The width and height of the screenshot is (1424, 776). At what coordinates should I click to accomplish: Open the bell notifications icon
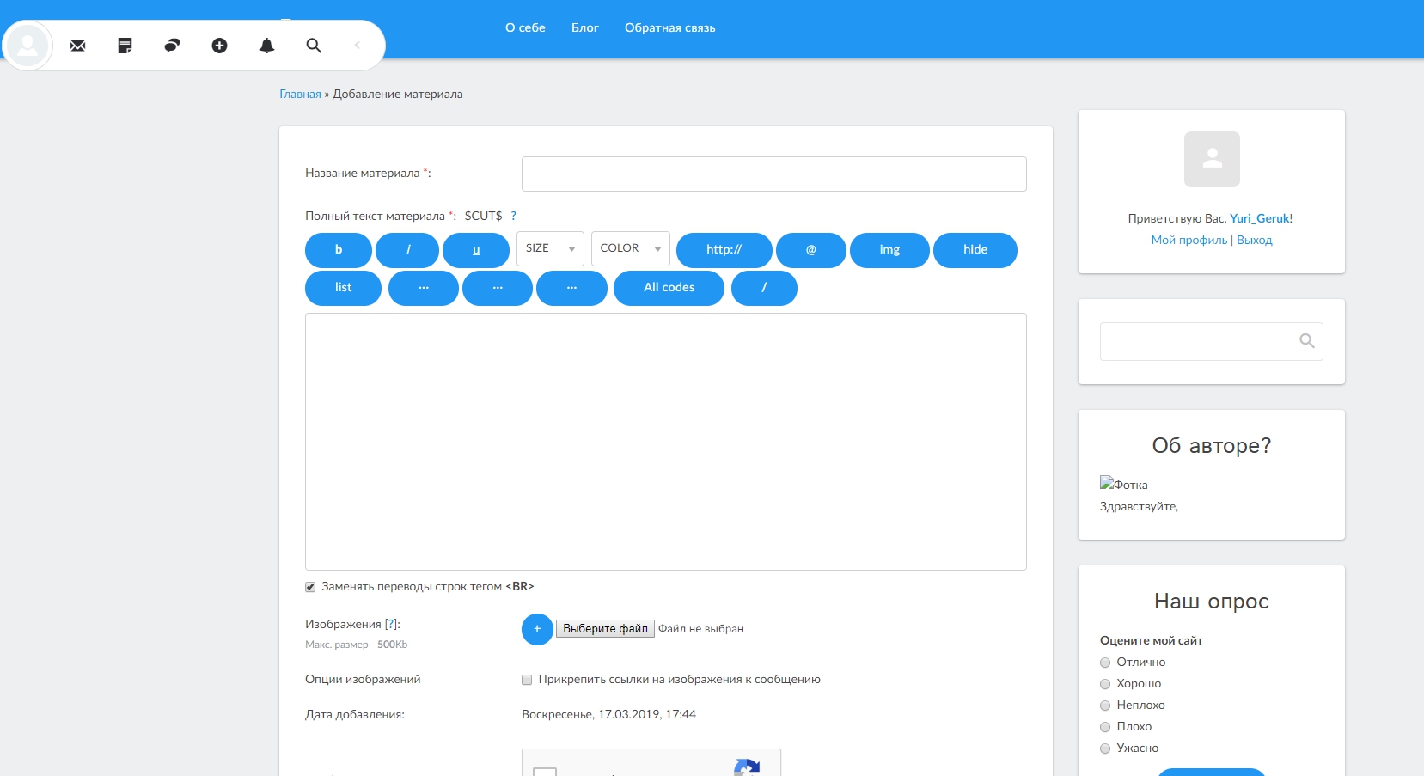click(266, 46)
